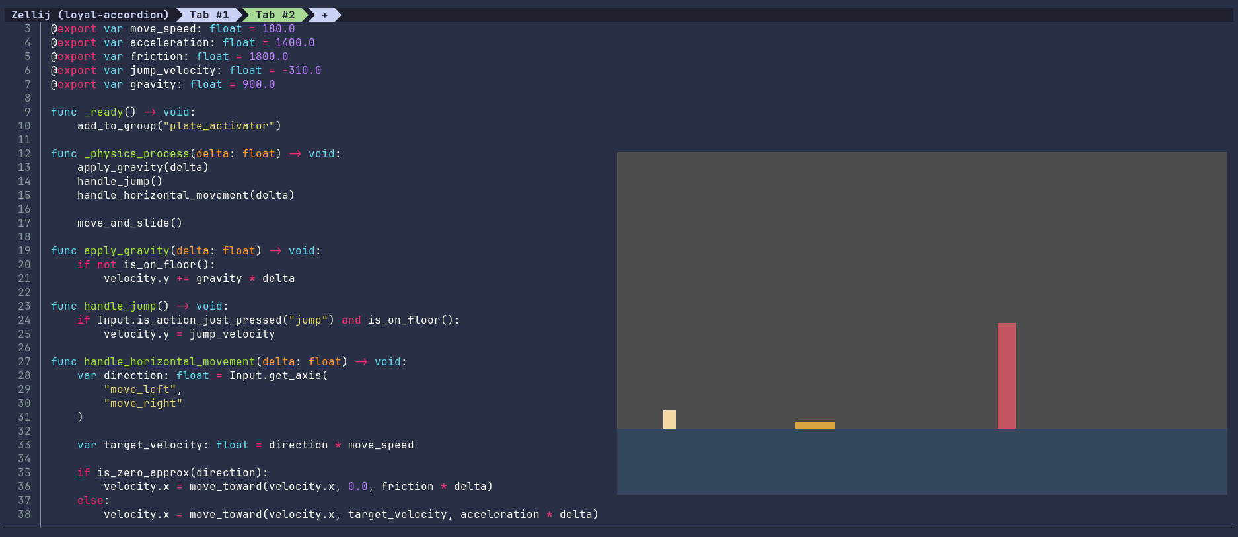Switch to Tab #1 in Zellij
Image resolution: width=1238 pixels, height=537 pixels.
point(209,15)
